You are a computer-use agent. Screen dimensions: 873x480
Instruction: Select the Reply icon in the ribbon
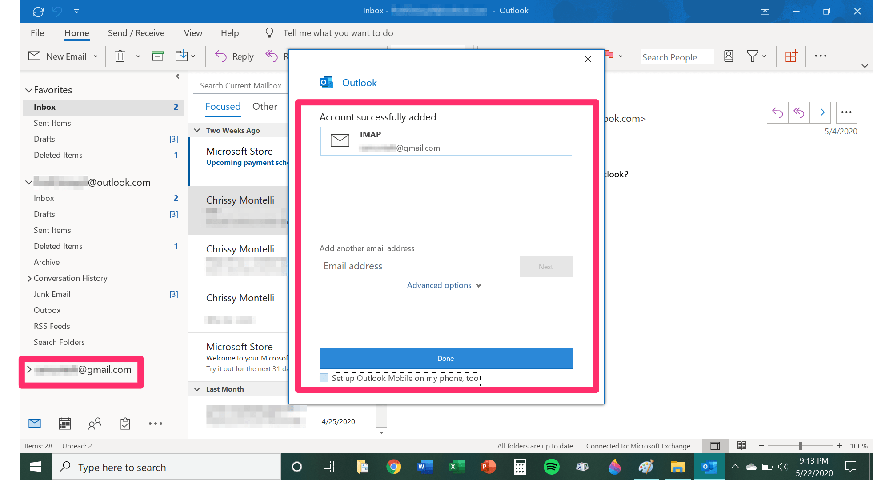pyautogui.click(x=234, y=56)
